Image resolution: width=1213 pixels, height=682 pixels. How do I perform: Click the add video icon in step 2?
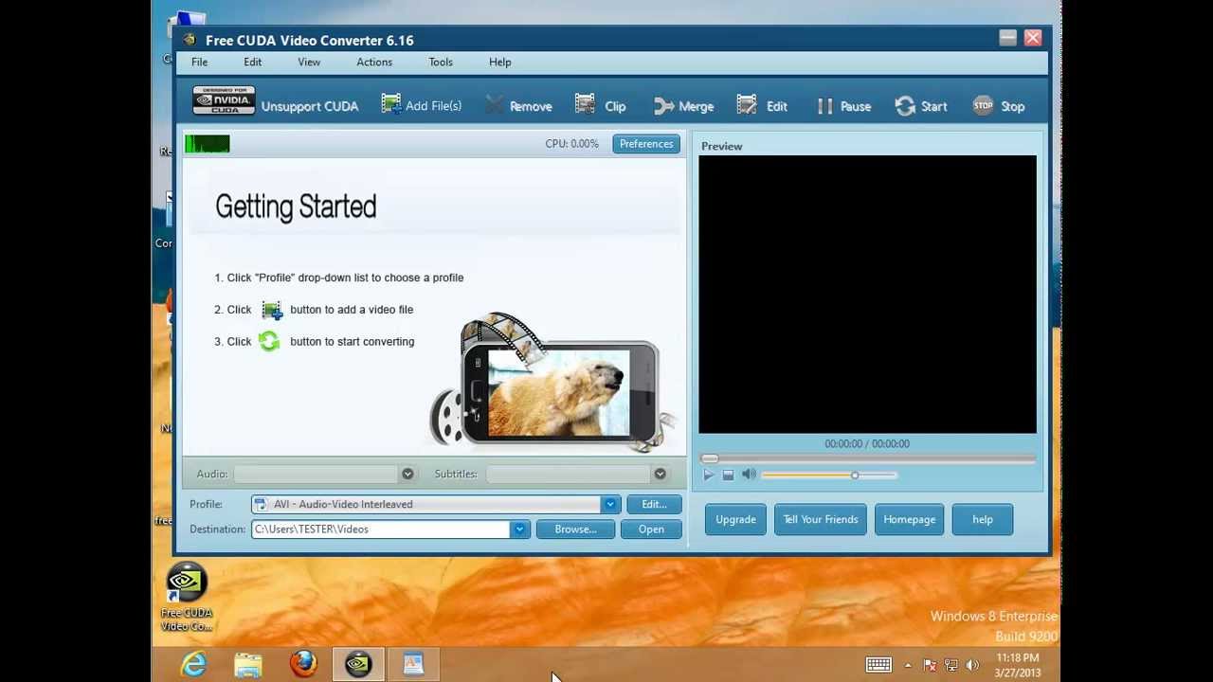point(272,310)
